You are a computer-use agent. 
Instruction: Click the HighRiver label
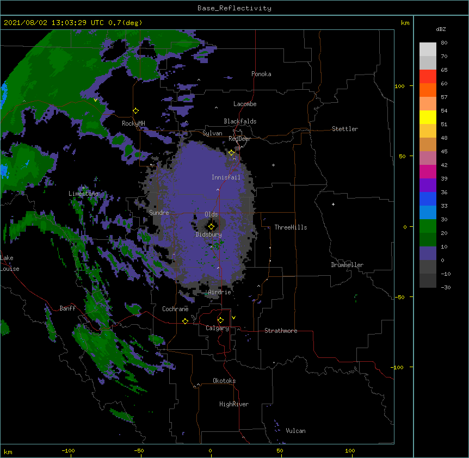pyautogui.click(x=234, y=404)
